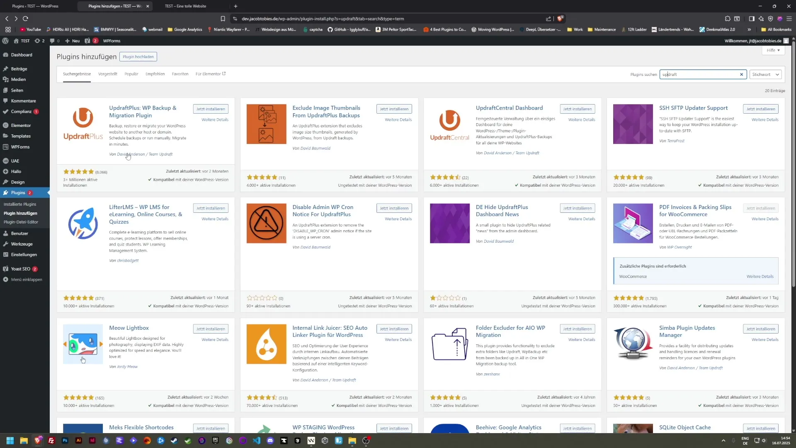
Task: Open Visual Studio Code from the taskbar
Action: pos(257,441)
